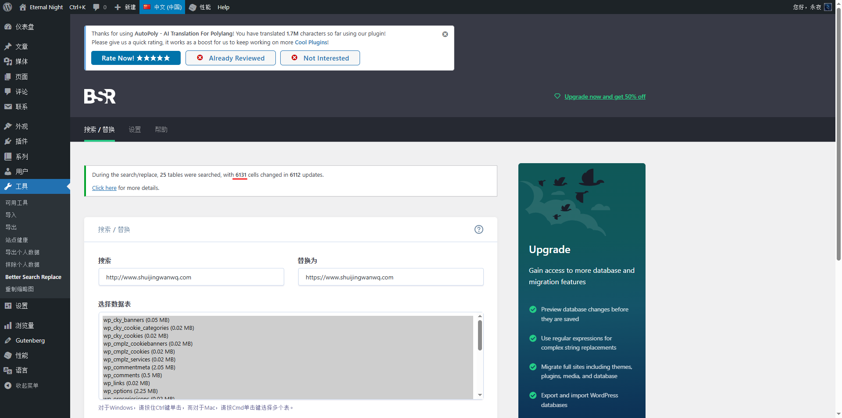Click the plus icon for 新建
842x418 pixels.
point(118,7)
